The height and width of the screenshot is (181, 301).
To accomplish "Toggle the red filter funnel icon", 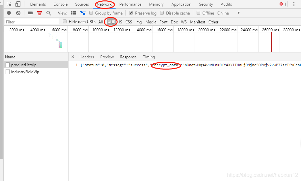I will click(40, 13).
